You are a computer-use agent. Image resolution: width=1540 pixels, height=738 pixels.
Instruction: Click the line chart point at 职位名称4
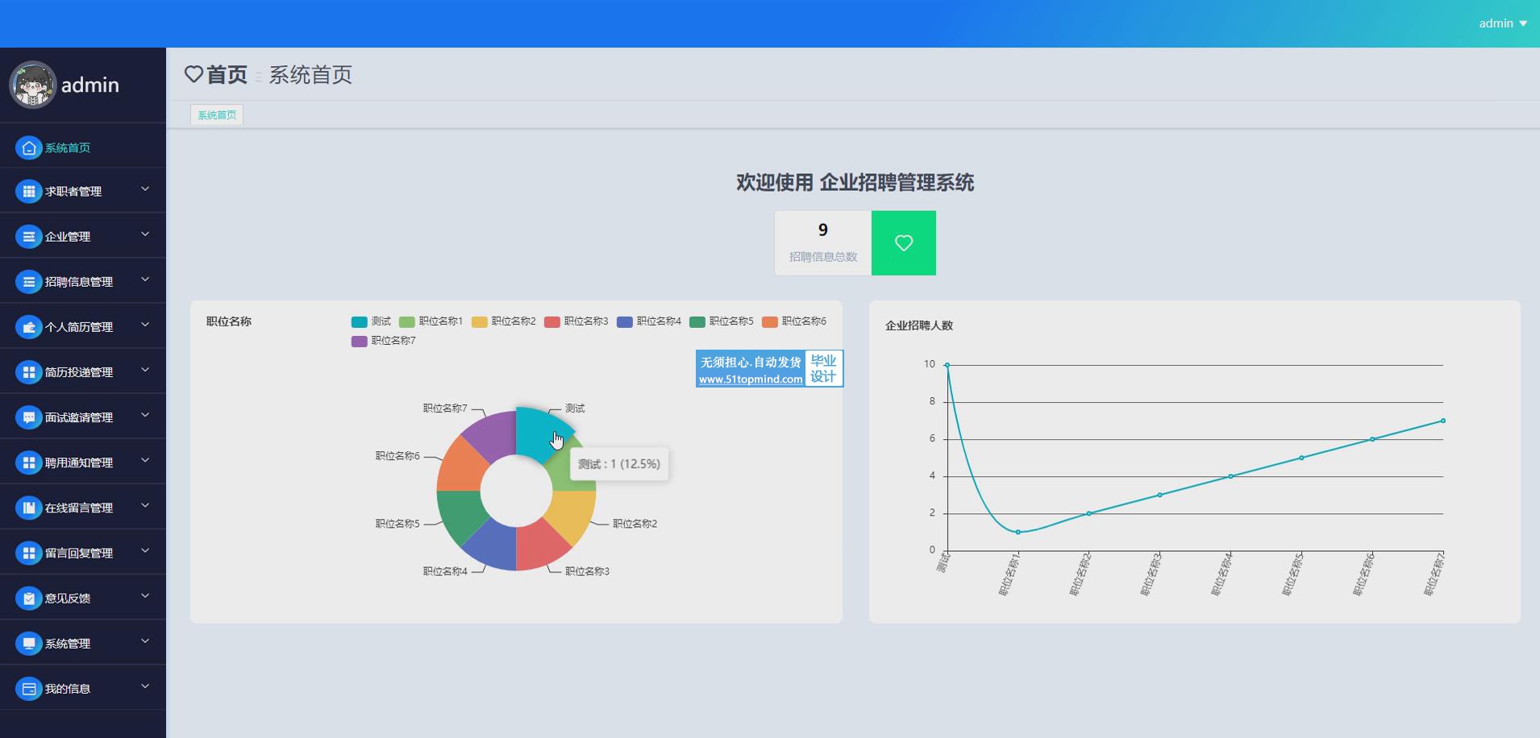pos(1230,476)
